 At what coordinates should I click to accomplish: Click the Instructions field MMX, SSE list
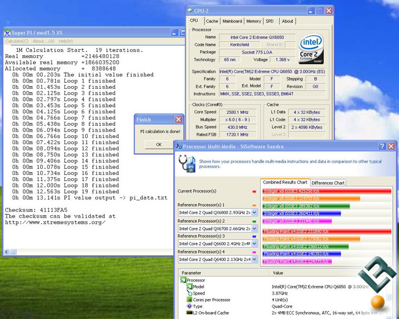pyautogui.click(x=272, y=94)
